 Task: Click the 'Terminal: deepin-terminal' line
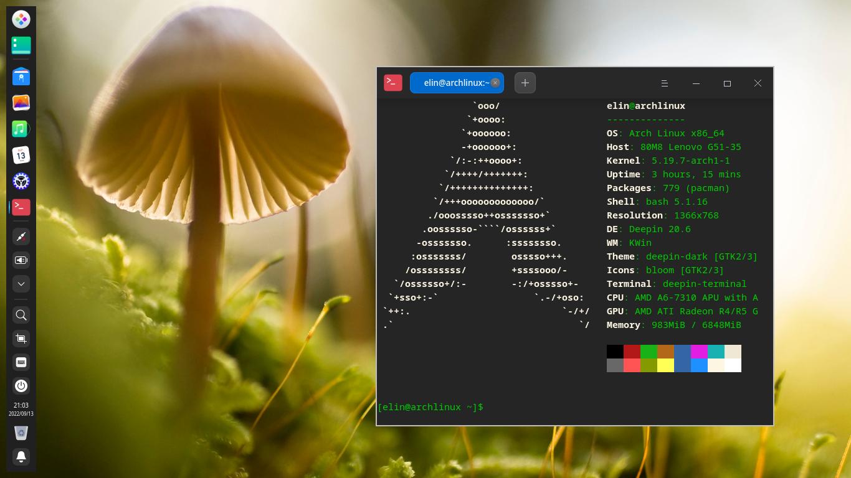pyautogui.click(x=677, y=284)
